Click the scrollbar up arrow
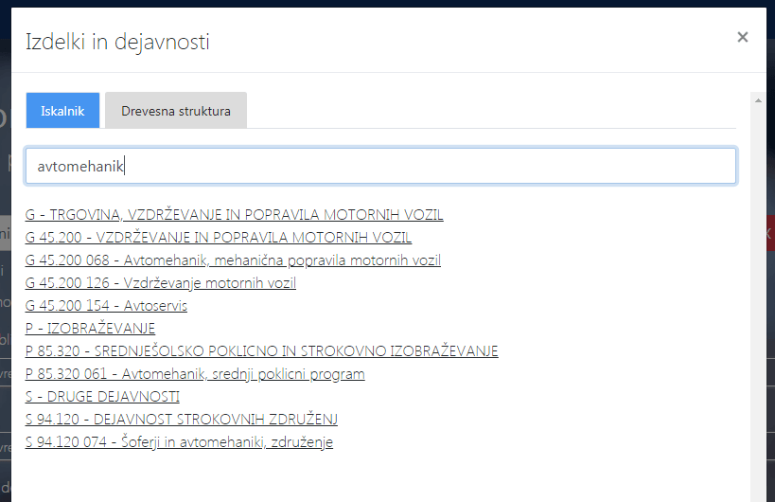 pyautogui.click(x=756, y=98)
